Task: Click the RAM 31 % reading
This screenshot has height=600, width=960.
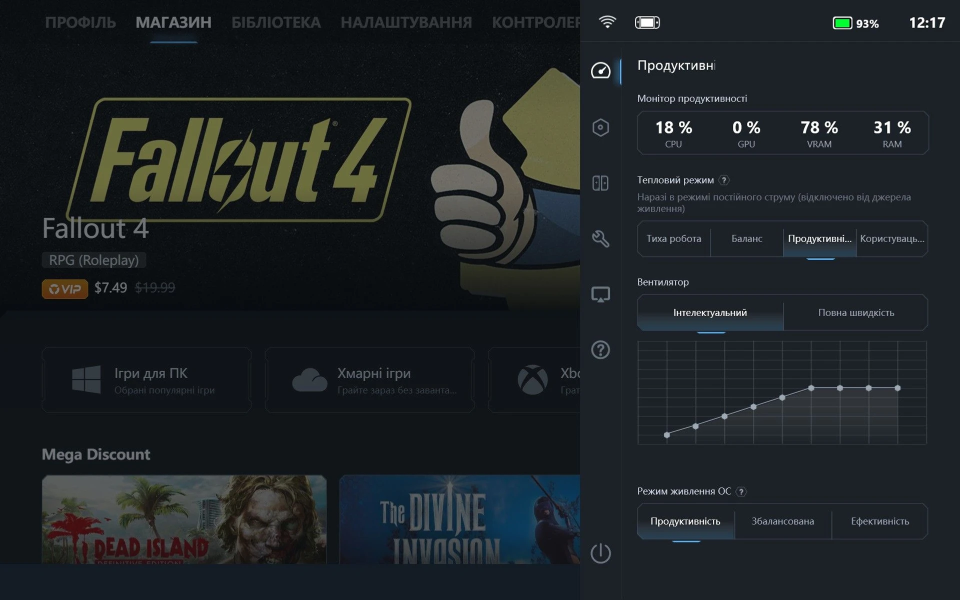Action: [x=892, y=133]
